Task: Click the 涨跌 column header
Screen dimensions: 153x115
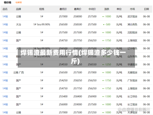Action: point(107,9)
